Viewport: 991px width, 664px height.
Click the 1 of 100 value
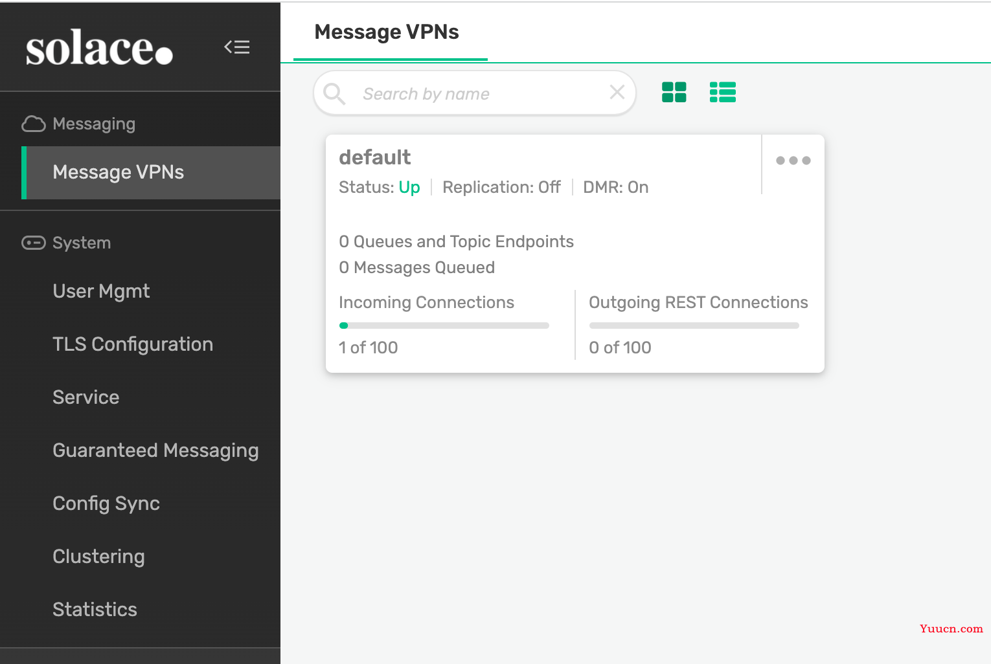[x=368, y=348]
